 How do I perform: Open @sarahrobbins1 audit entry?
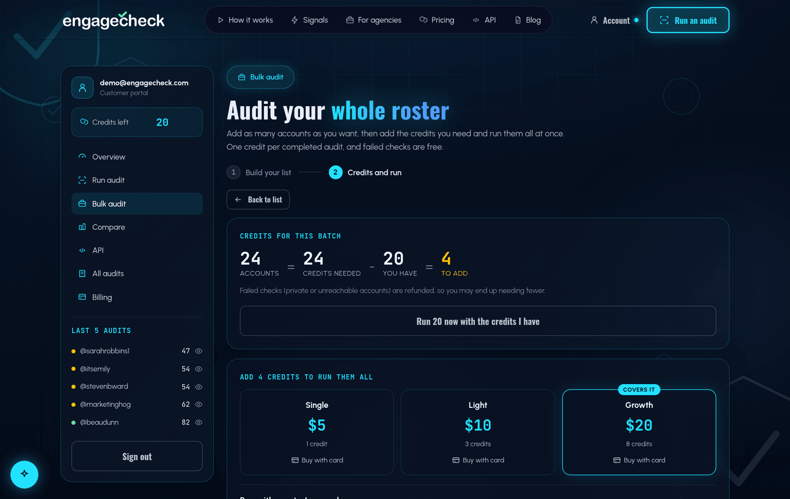[x=105, y=351]
